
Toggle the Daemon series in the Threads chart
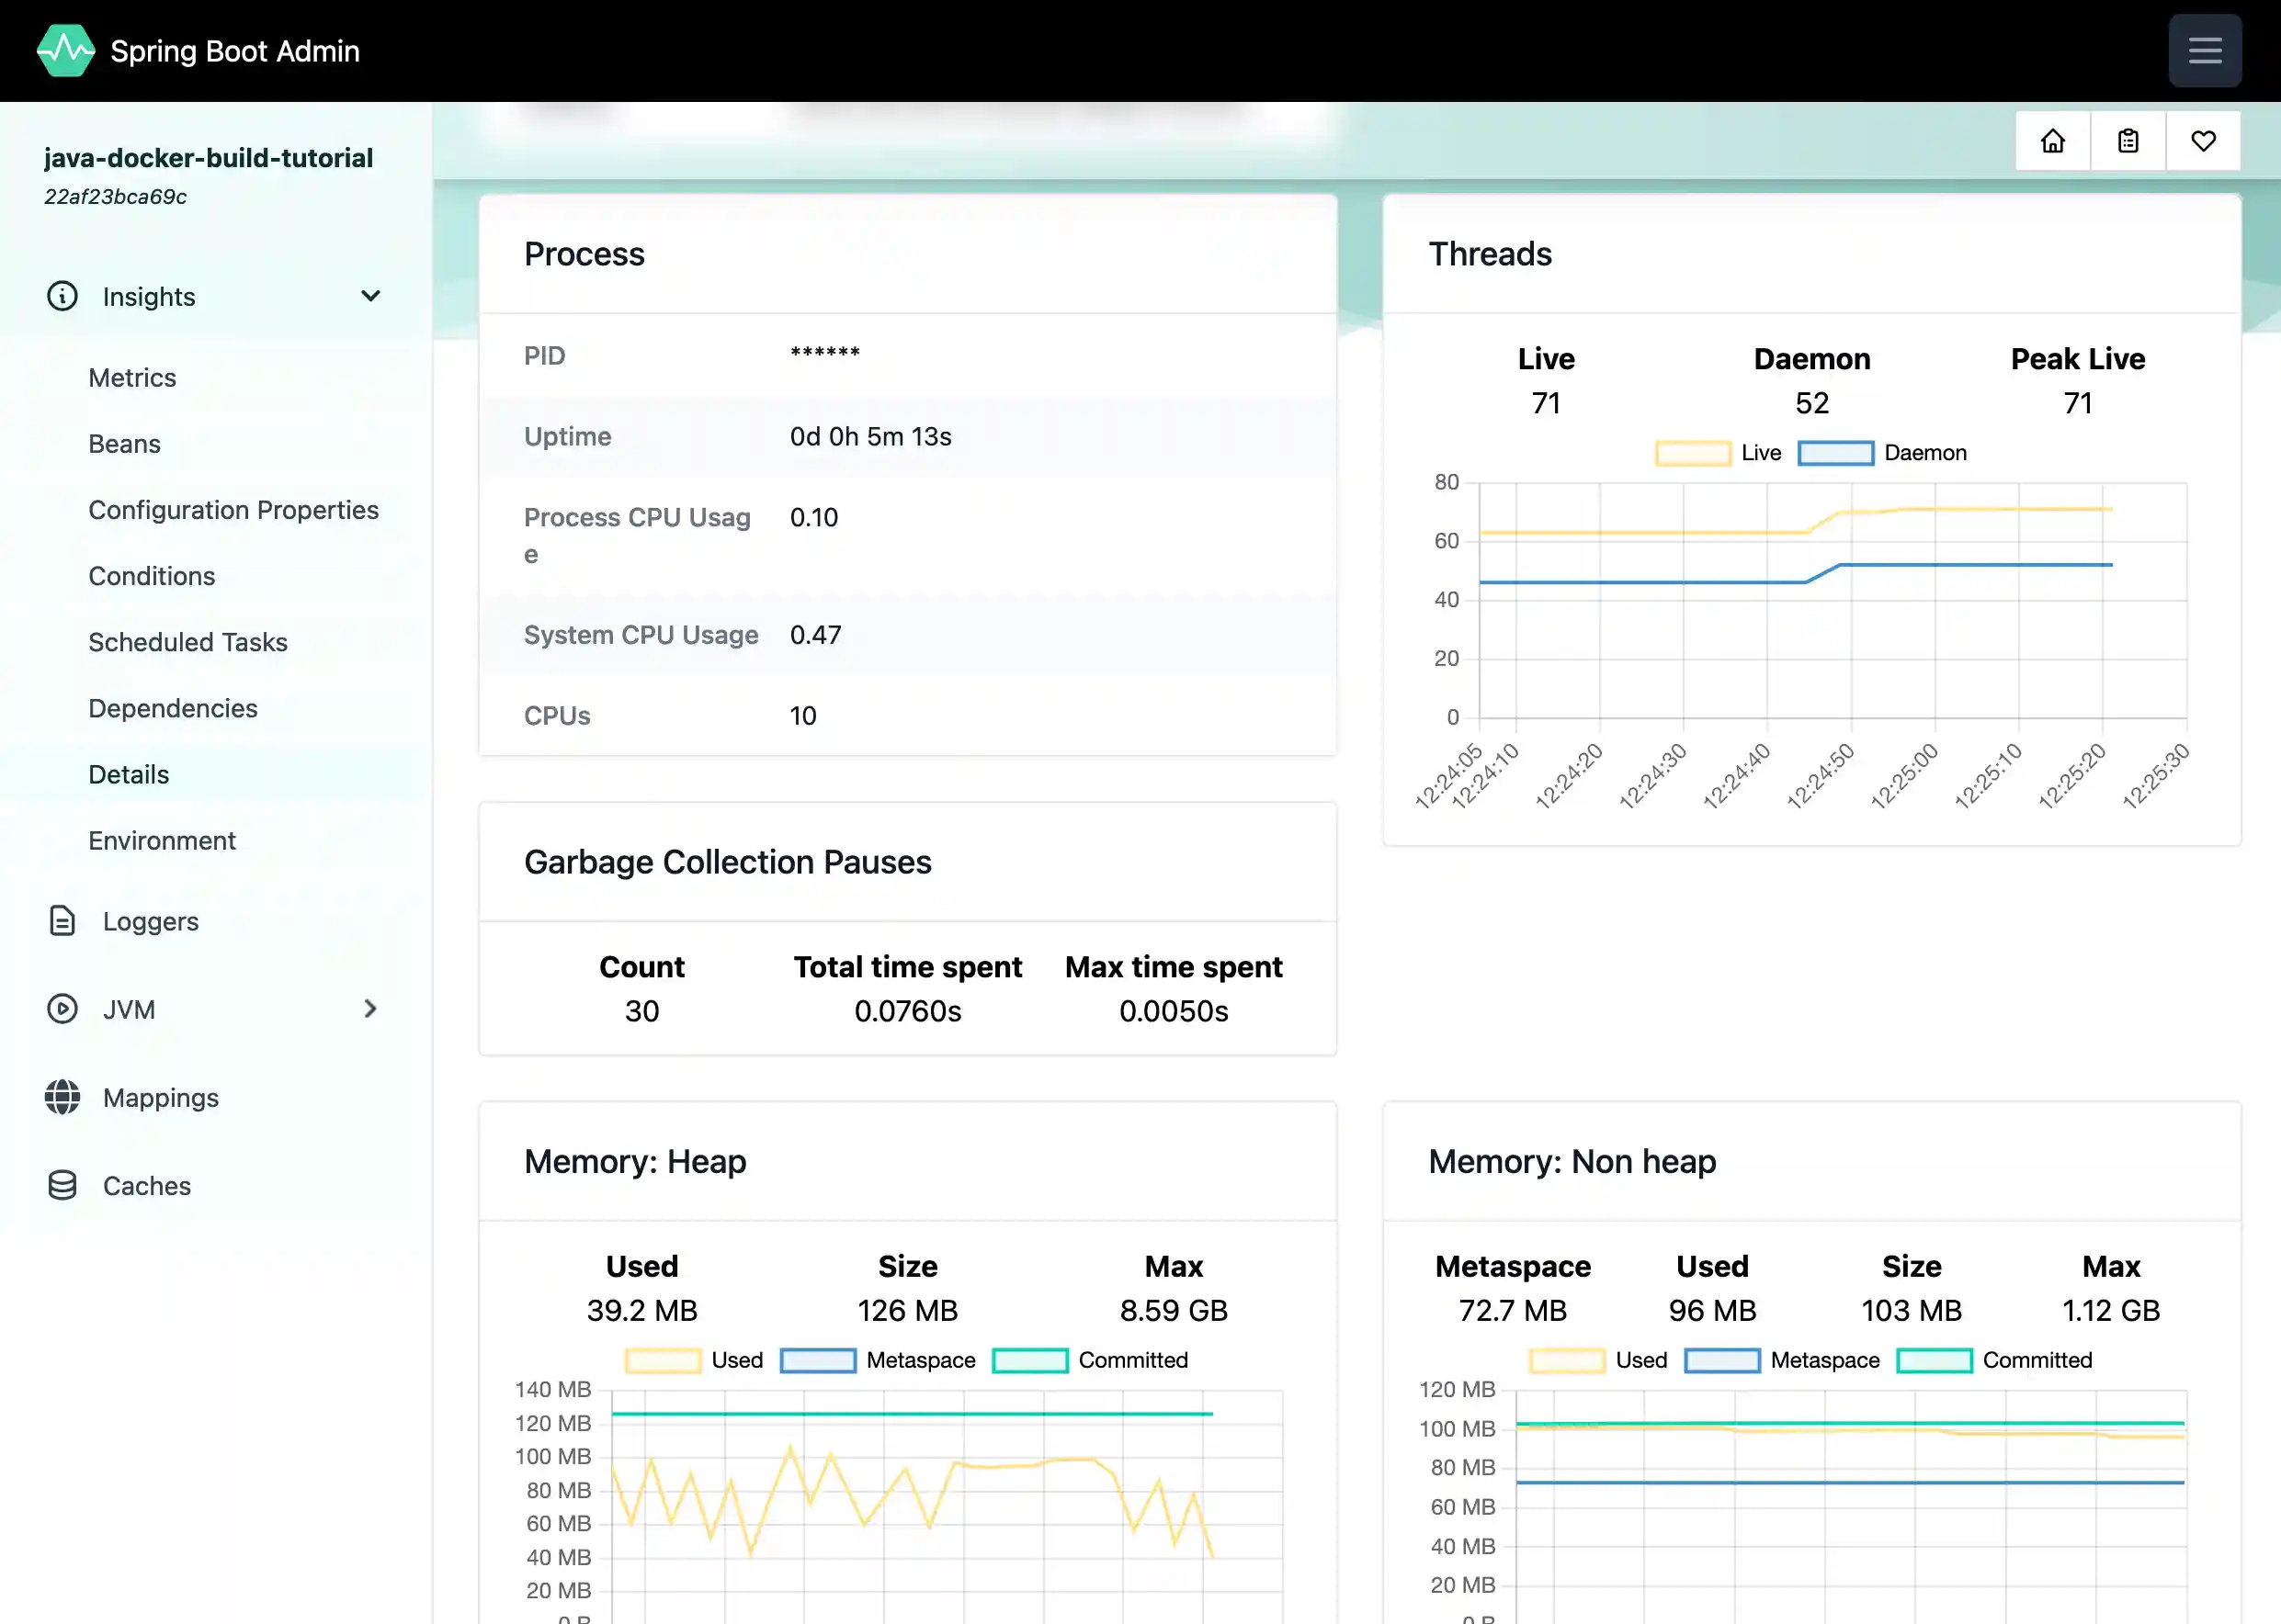(x=1836, y=452)
